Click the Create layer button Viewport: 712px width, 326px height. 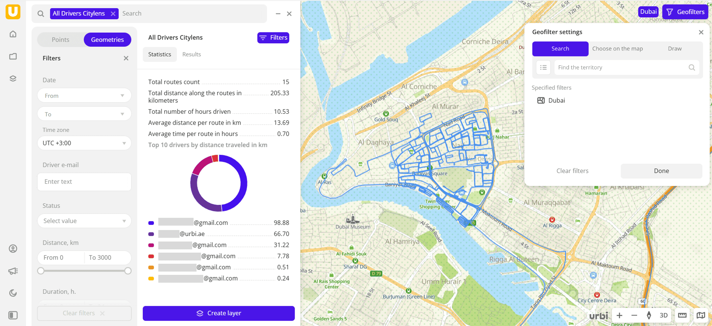[218, 313]
